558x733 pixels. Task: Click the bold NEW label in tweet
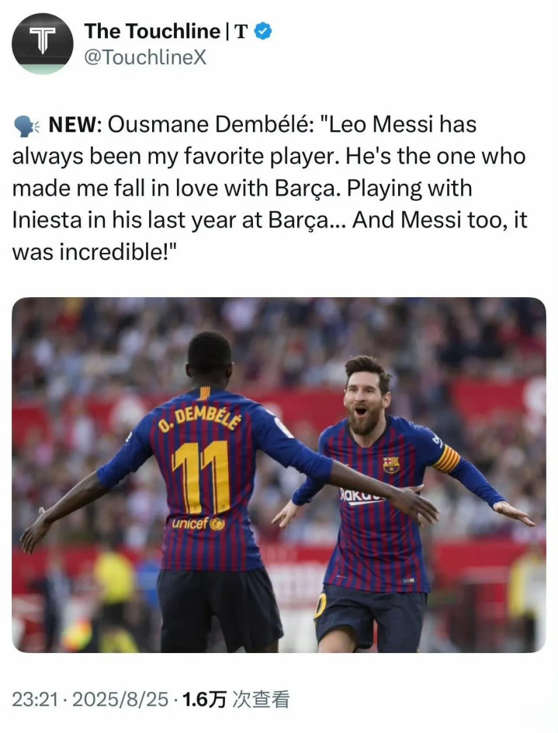click(x=75, y=125)
